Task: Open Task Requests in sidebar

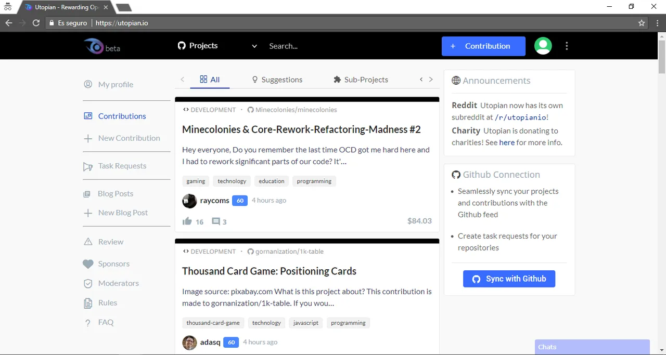Action: pyautogui.click(x=115, y=166)
